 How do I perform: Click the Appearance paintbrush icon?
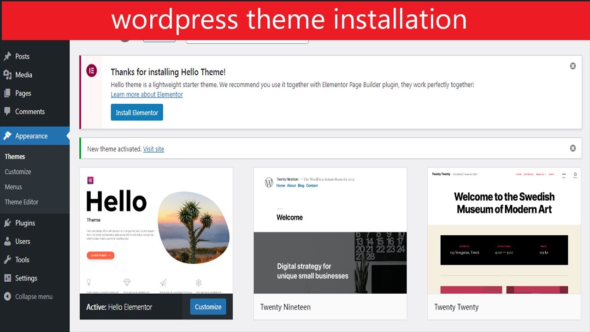(7, 136)
